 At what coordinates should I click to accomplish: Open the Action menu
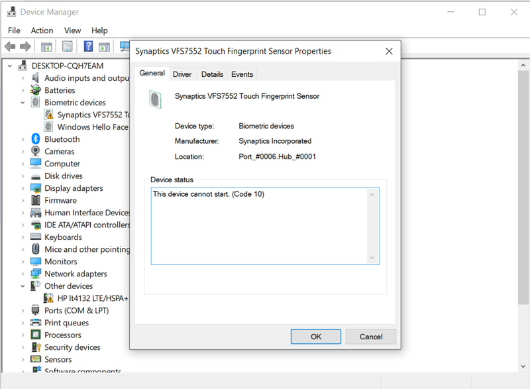[x=42, y=30]
